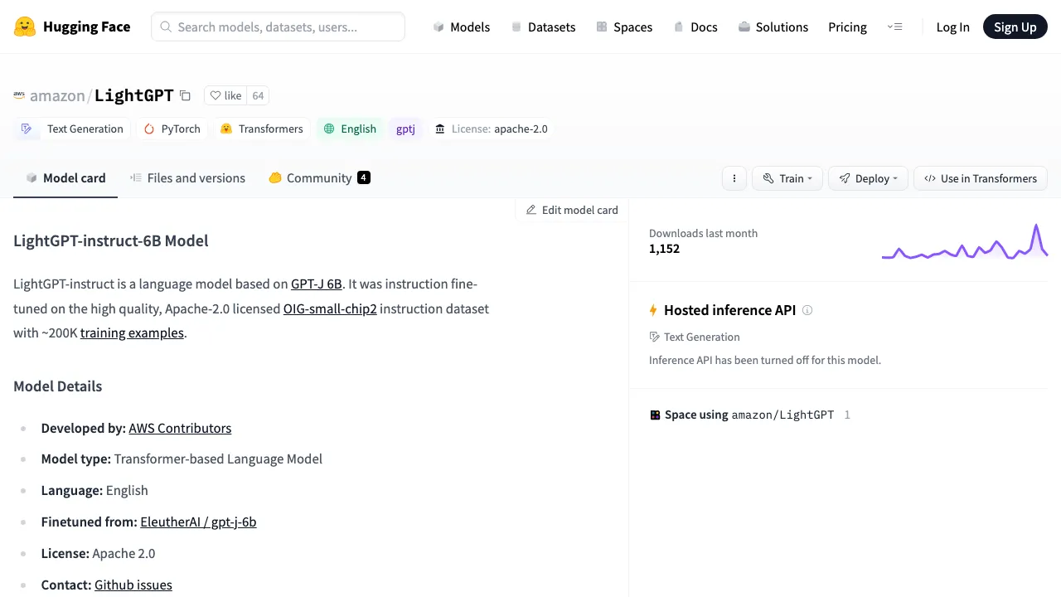This screenshot has width=1061, height=597.
Task: Click the Community discussions count badge 4
Action: tap(364, 177)
